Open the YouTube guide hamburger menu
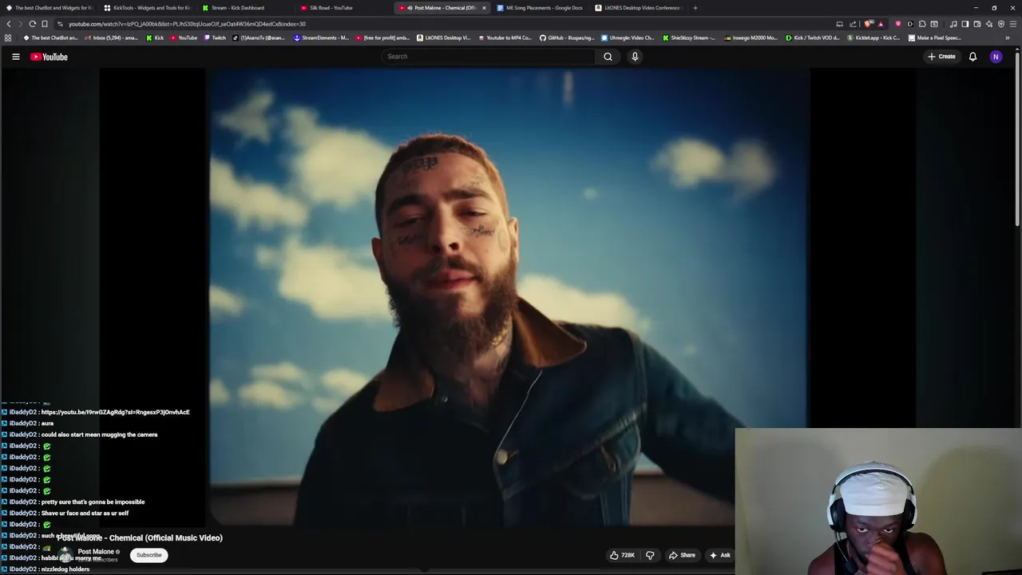The height and width of the screenshot is (575, 1022). [15, 57]
